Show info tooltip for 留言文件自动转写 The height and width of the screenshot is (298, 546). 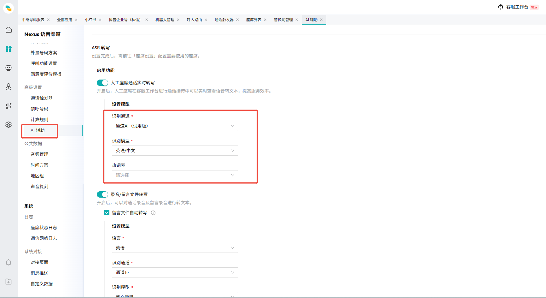[x=153, y=213]
